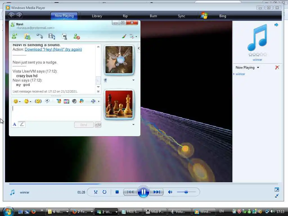
Task: Go back in Windows Media Player
Action: pyautogui.click(x=11, y=15)
